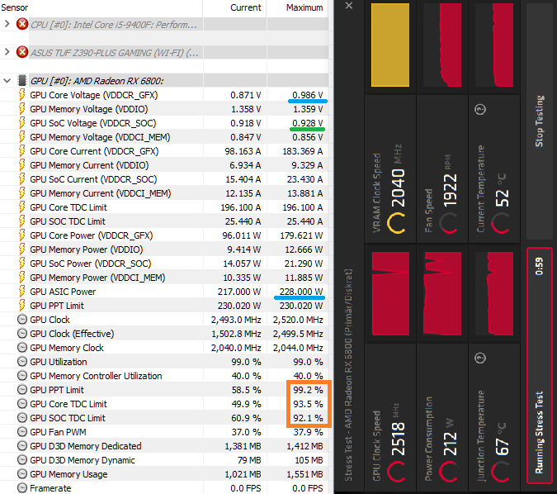Close the Stress Test panel with X
The image size is (557, 494).
[349, 6]
